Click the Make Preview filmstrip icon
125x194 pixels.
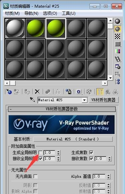pos(118,59)
